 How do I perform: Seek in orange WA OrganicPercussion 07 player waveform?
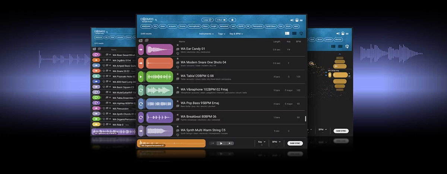[x=172, y=143]
